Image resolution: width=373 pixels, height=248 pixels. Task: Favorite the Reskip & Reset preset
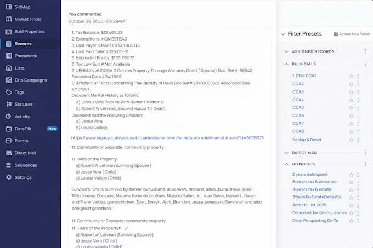(352, 140)
